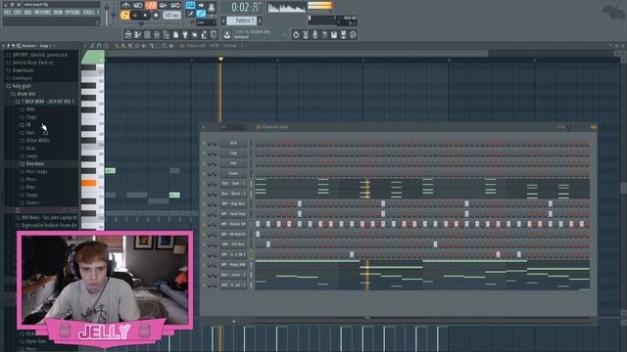Click the Hat channel button
Screen dimensions: 627x352
(x=233, y=163)
